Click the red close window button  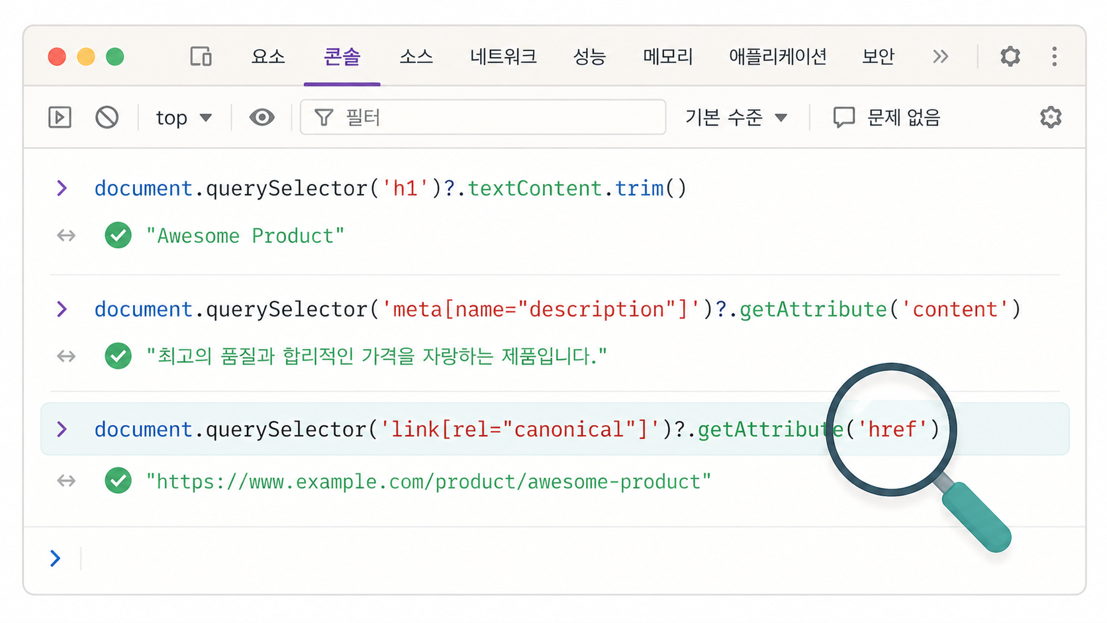57,57
